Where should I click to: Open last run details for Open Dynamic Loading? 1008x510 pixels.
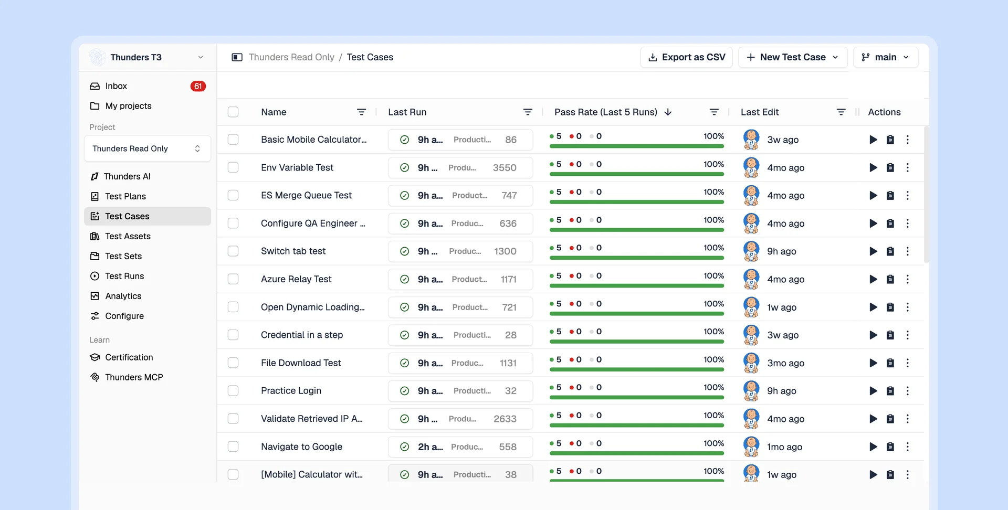point(460,307)
